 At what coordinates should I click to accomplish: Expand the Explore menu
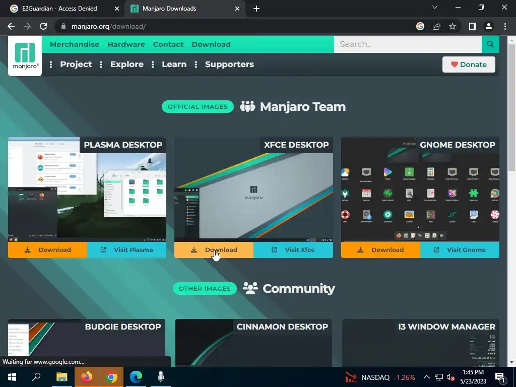[126, 64]
